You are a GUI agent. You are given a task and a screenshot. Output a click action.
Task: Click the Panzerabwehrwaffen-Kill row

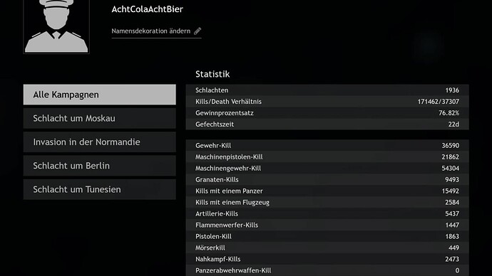point(327,270)
